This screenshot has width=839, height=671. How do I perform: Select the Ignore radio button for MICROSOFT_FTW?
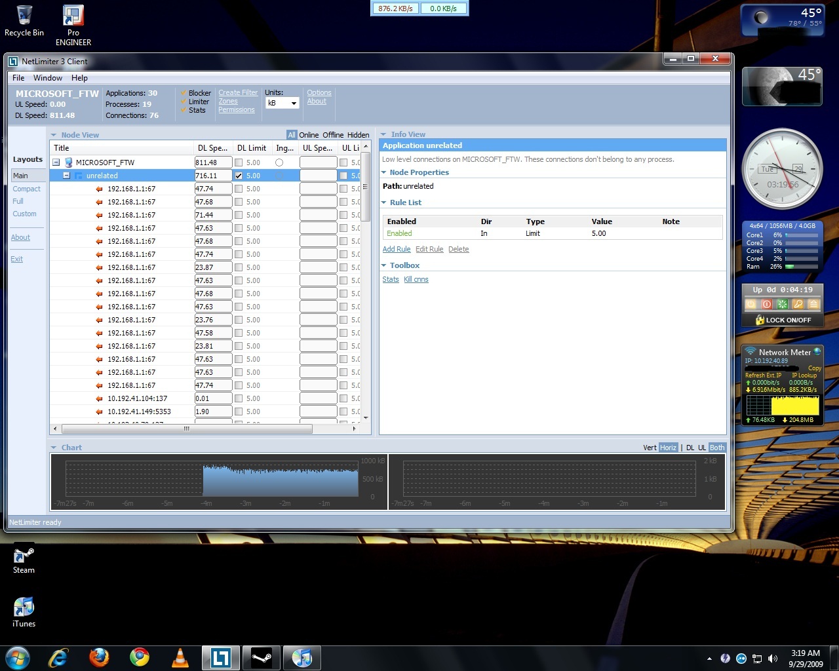pyautogui.click(x=279, y=163)
